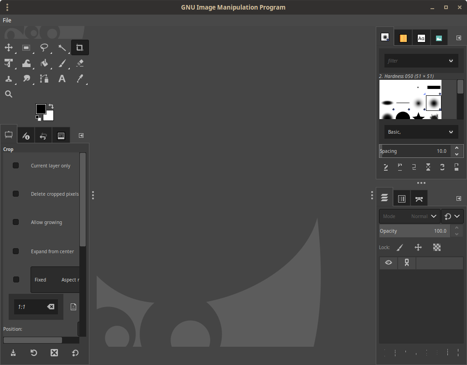This screenshot has width=467, height=365.
Task: Click the Crop options vertical scrollbar
Action: point(83,200)
